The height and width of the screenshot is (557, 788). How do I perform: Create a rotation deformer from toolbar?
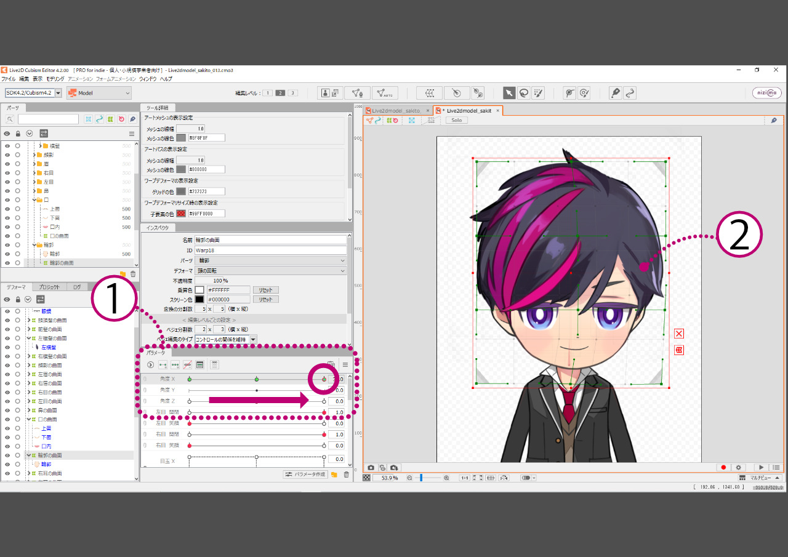coord(457,93)
